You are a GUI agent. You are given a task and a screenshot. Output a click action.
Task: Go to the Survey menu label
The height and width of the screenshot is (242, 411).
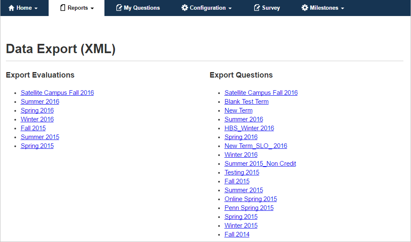tap(271, 8)
